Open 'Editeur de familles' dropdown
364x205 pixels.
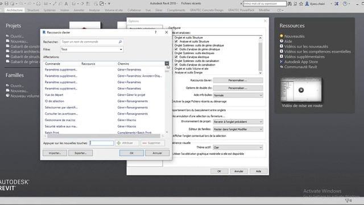[238, 129]
